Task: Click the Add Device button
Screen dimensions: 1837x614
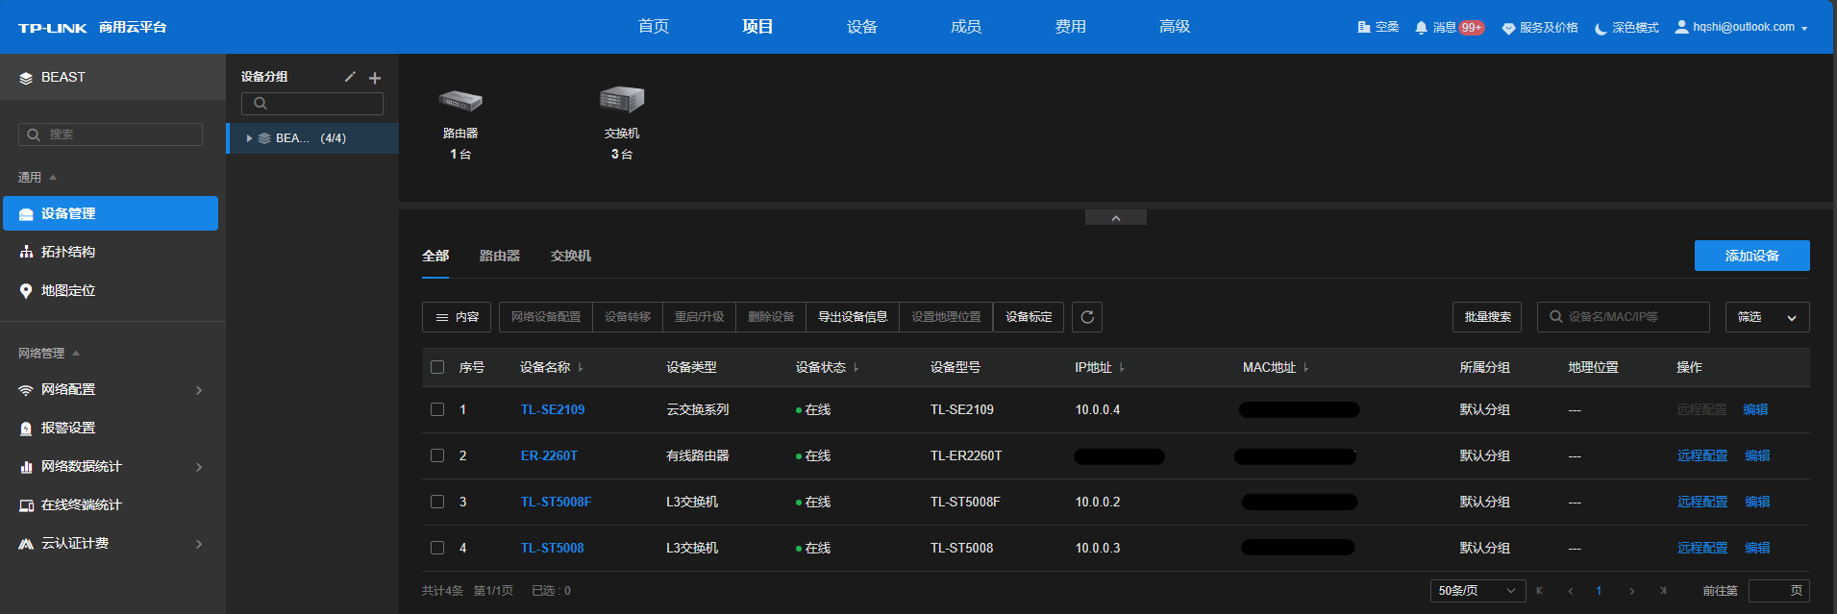Action: pos(1751,256)
